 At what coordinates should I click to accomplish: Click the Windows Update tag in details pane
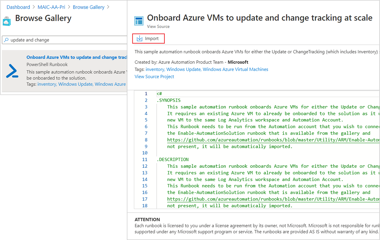coord(184,69)
